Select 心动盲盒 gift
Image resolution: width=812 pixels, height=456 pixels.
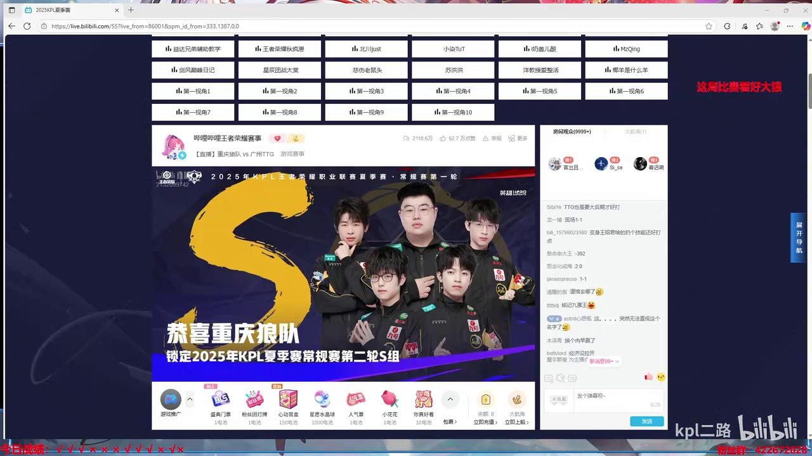point(288,405)
